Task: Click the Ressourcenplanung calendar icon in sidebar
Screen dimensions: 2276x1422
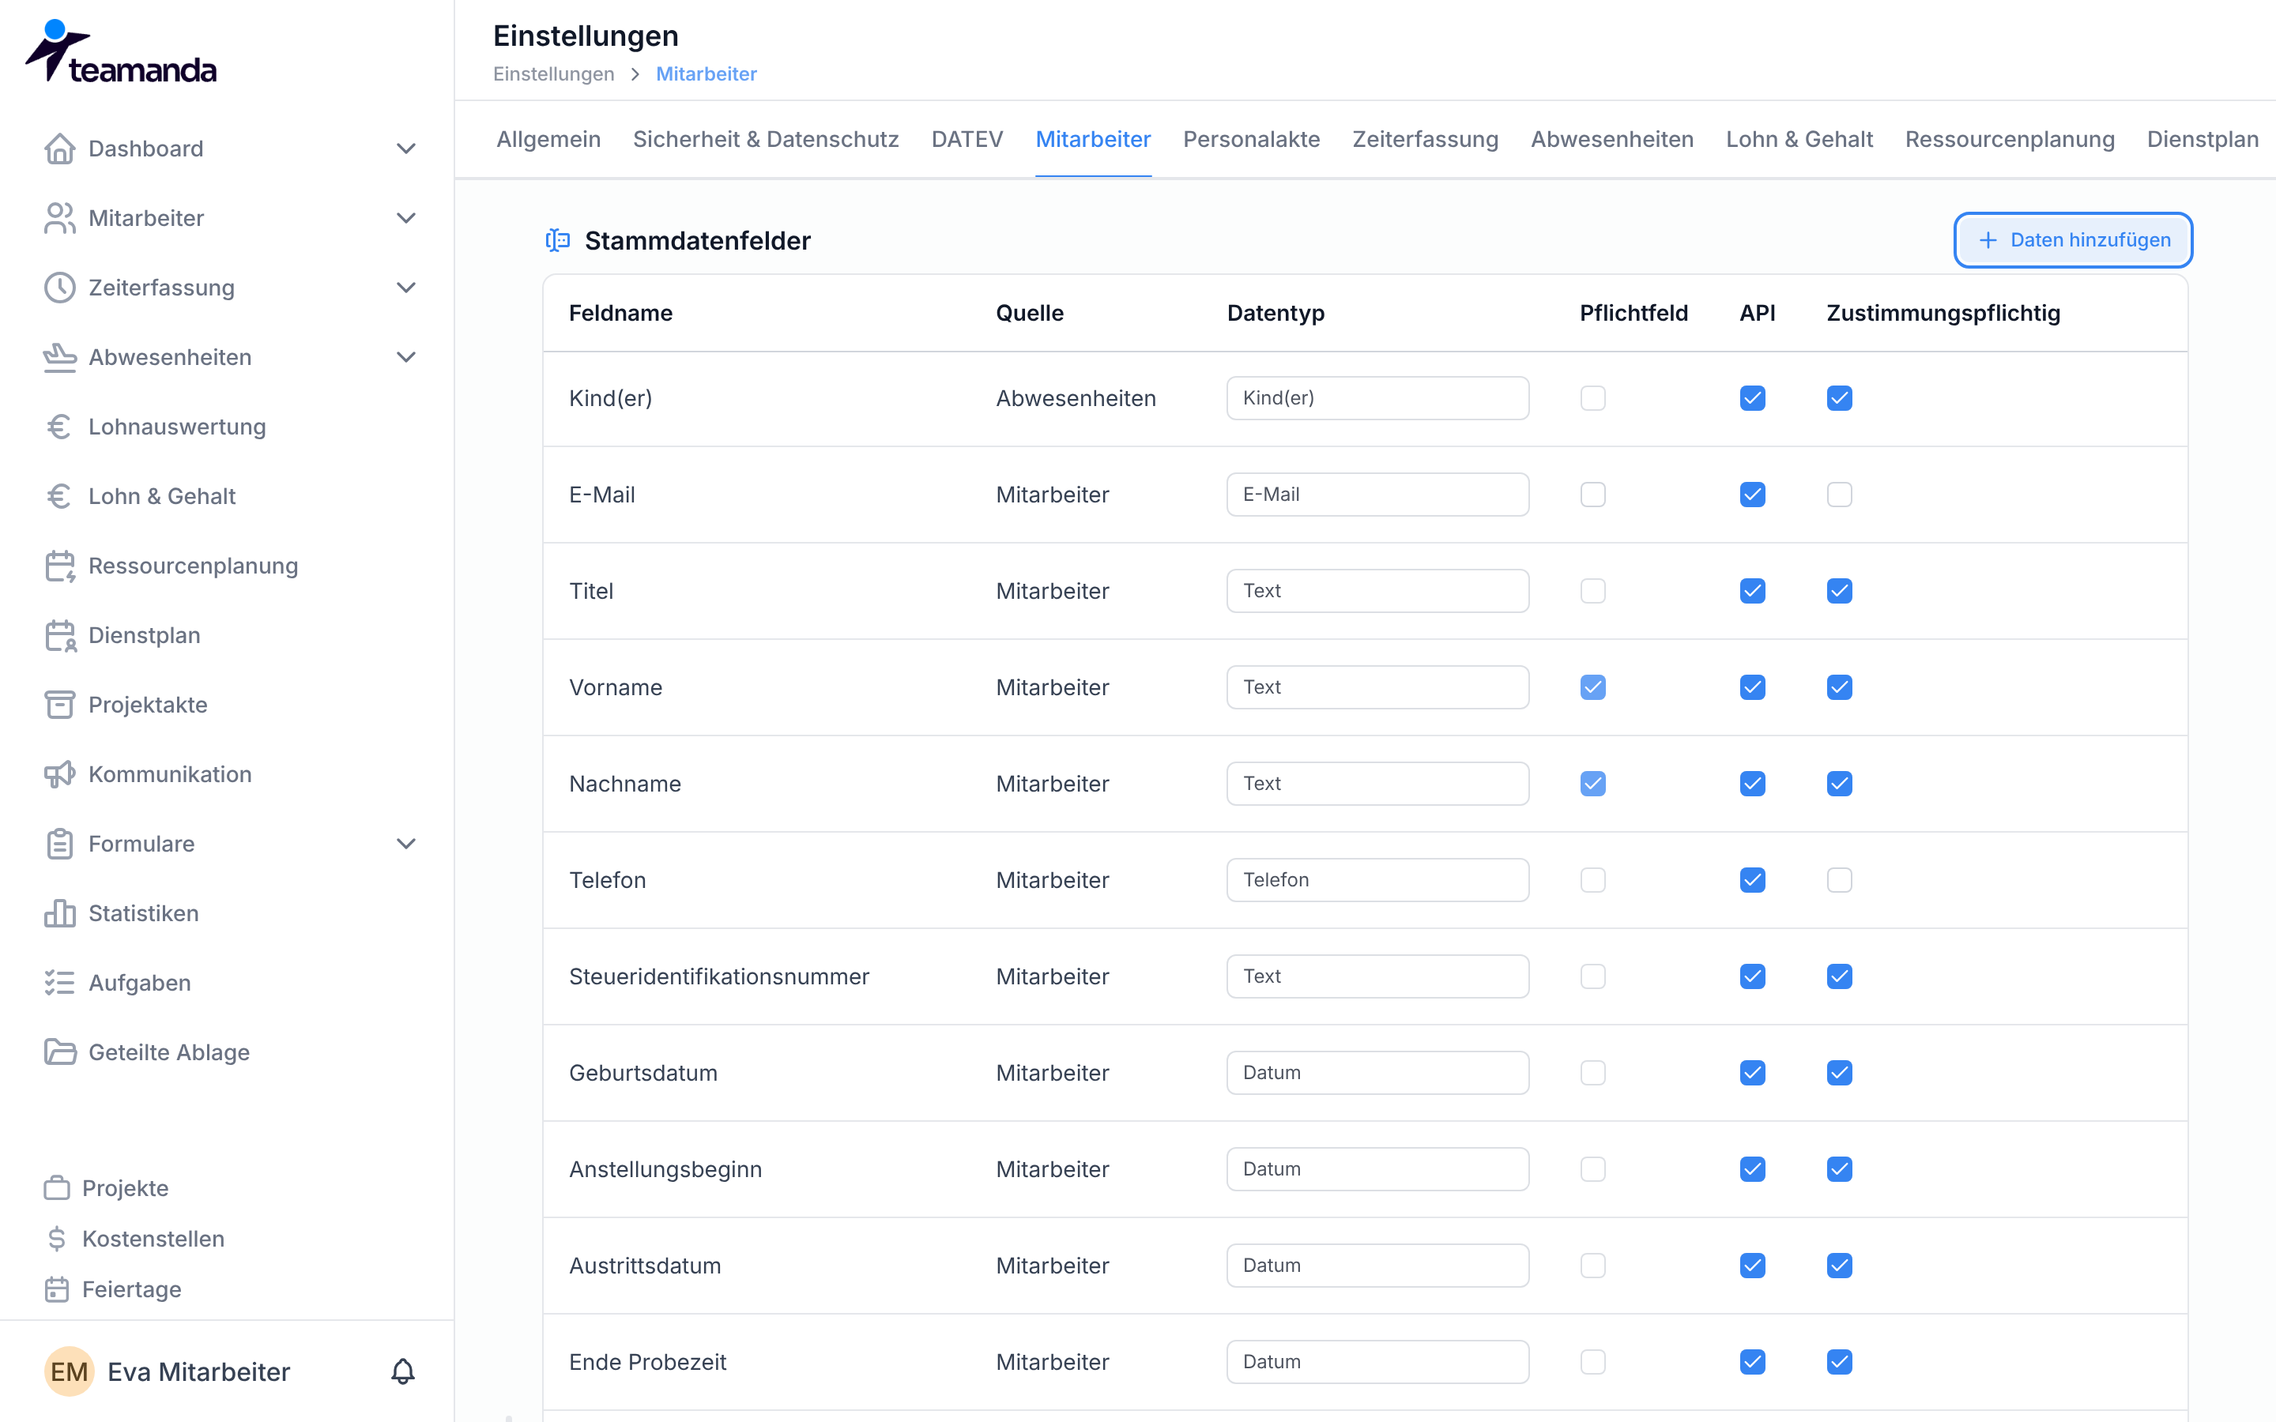Action: pyautogui.click(x=60, y=566)
